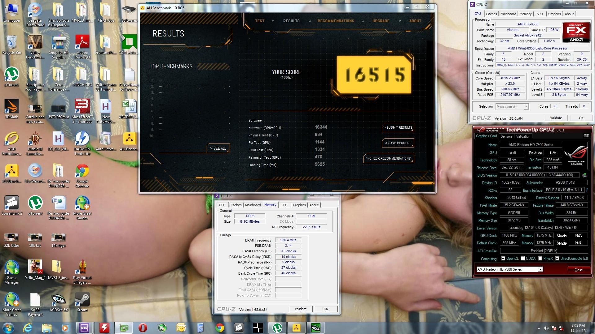This screenshot has height=334, width=595.
Task: Open Opera browser from taskbar
Action: [x=143, y=328]
